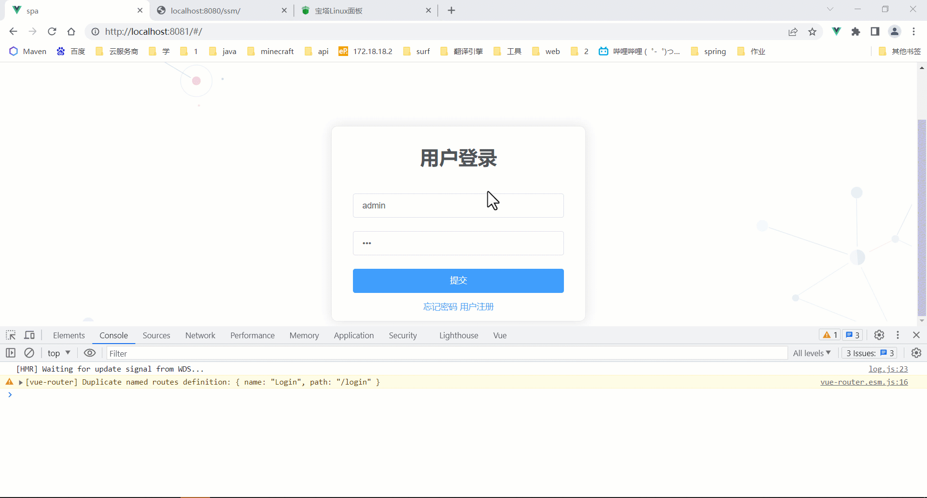Expand the vue-router warning message
Screen dimensions: 927x498
[21, 382]
